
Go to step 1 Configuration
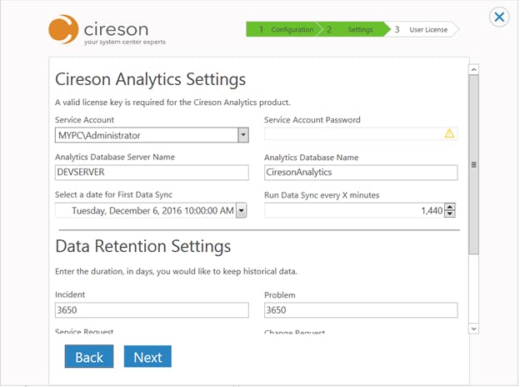tap(284, 29)
